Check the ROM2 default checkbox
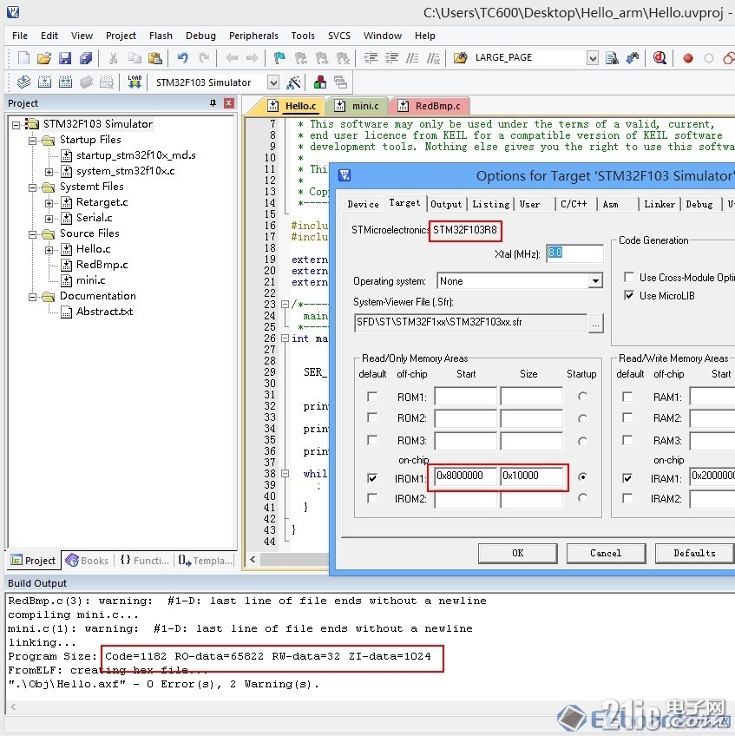 372,417
